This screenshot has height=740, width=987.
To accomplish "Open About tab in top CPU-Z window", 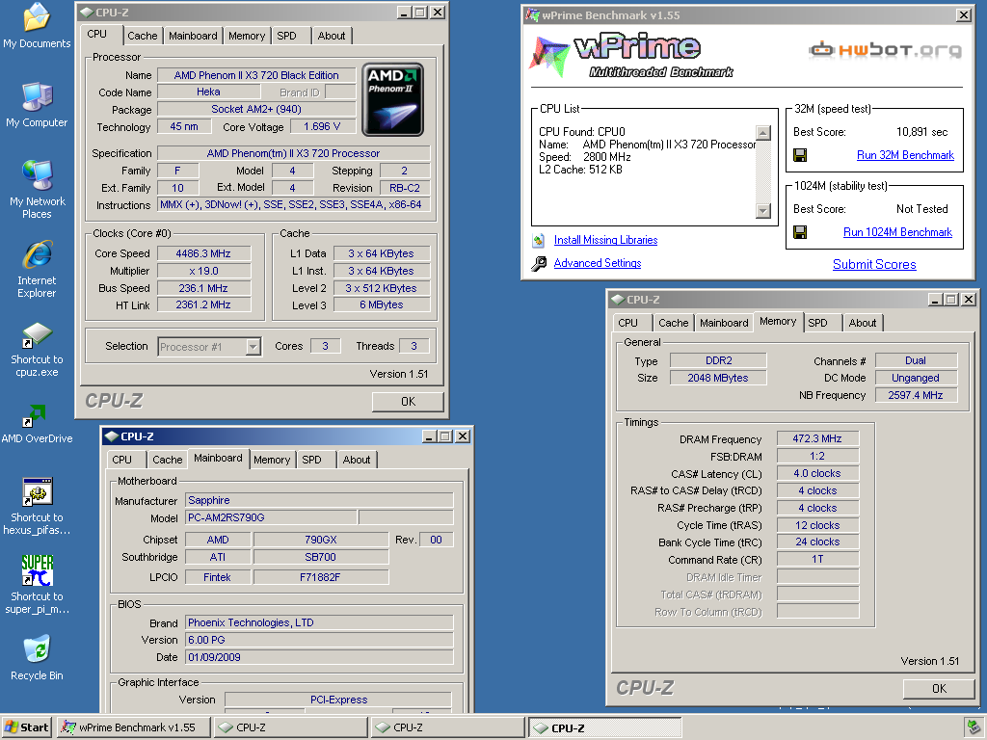I will tap(332, 36).
